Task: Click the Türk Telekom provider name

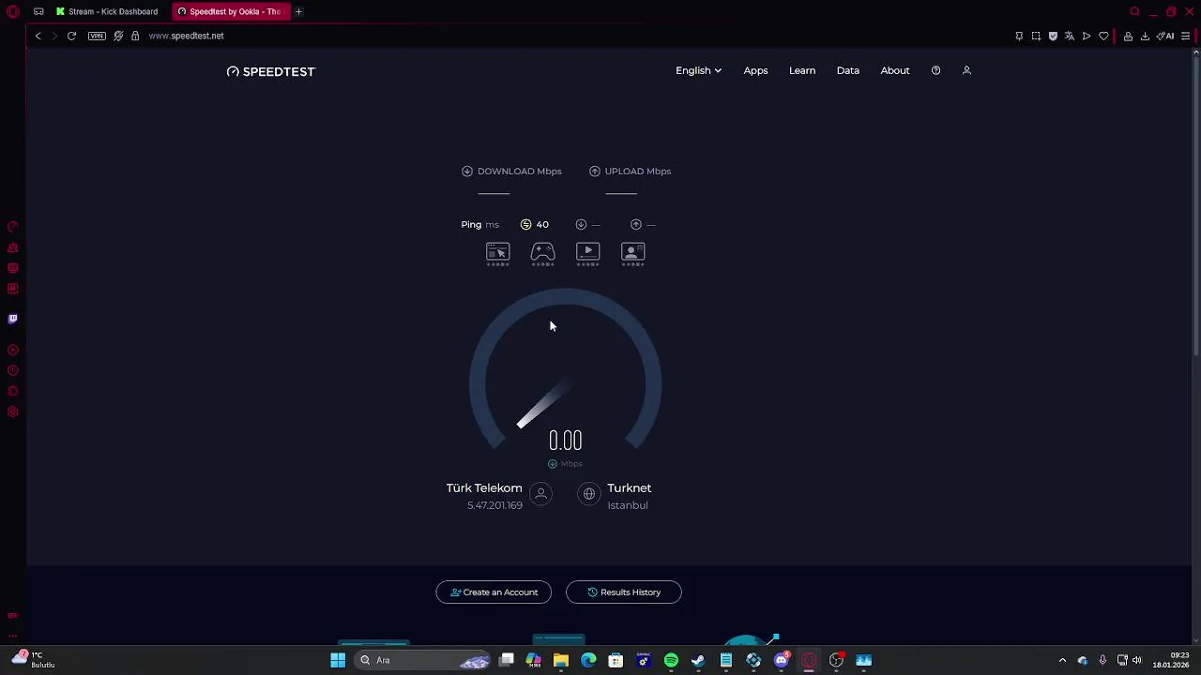Action: click(484, 488)
